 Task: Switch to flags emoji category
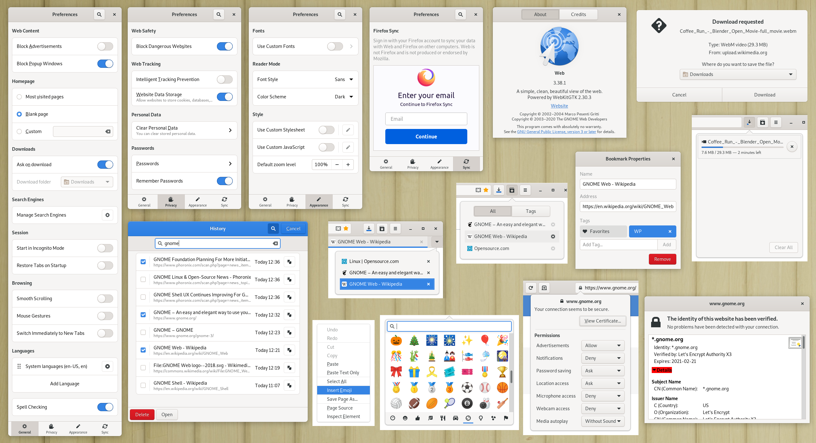point(506,418)
